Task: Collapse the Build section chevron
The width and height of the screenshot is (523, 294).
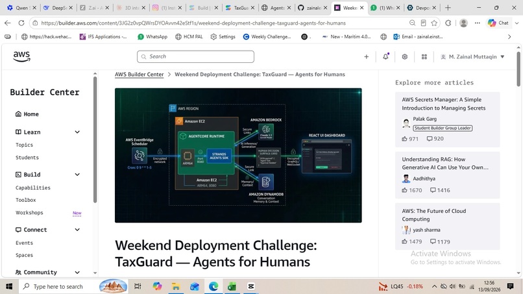Action: click(x=77, y=175)
